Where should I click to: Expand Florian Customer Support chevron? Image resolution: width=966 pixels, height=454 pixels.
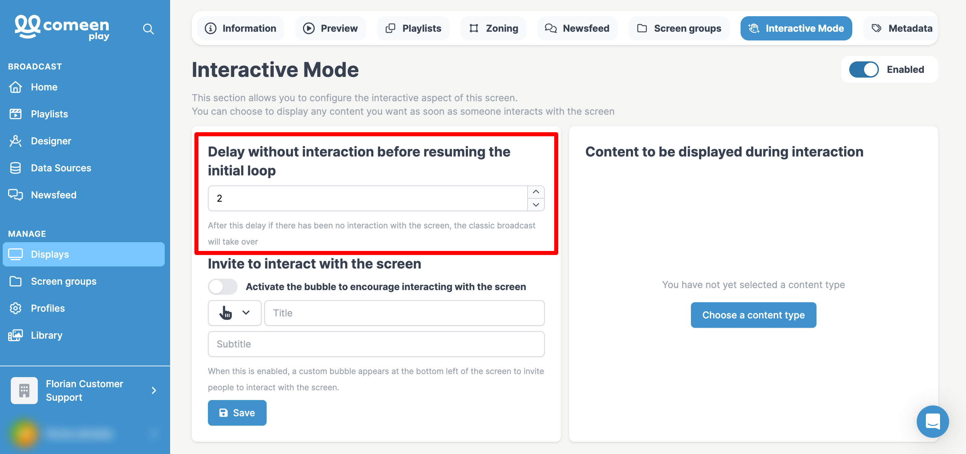point(154,390)
